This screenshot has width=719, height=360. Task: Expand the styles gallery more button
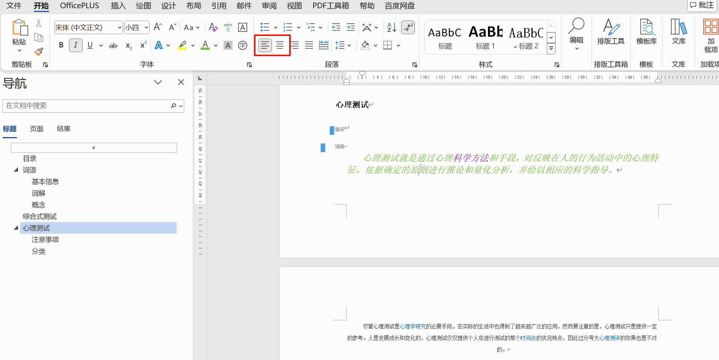click(x=551, y=48)
